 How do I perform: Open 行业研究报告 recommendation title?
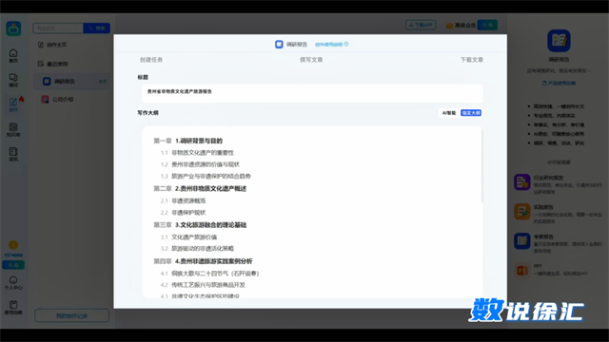click(548, 178)
